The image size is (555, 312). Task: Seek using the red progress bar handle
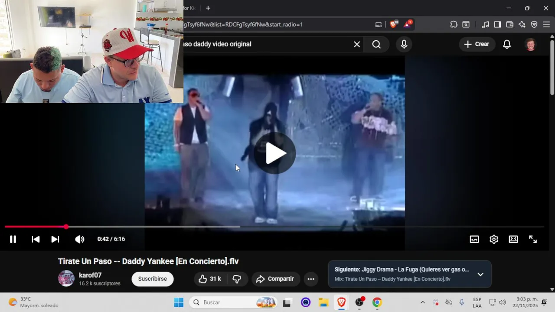(x=66, y=227)
